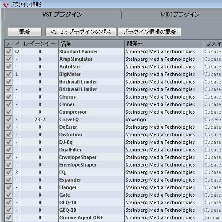This screenshot has width=222, height=222.
Task: Toggle the Groove Agent ONE checkbox
Action: [x=8, y=218]
